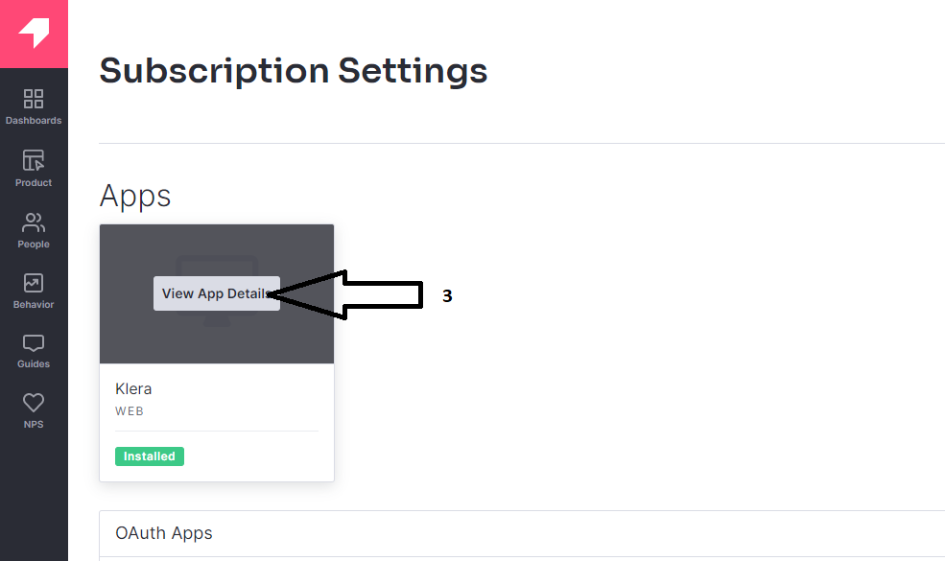Click the Product label in the sidebar
The width and height of the screenshot is (945, 561).
pyautogui.click(x=34, y=182)
